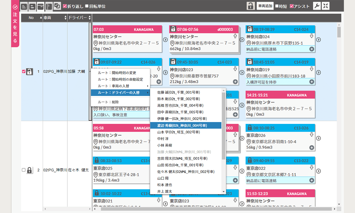Click the lock icon on C14-023 card header

[173, 62]
